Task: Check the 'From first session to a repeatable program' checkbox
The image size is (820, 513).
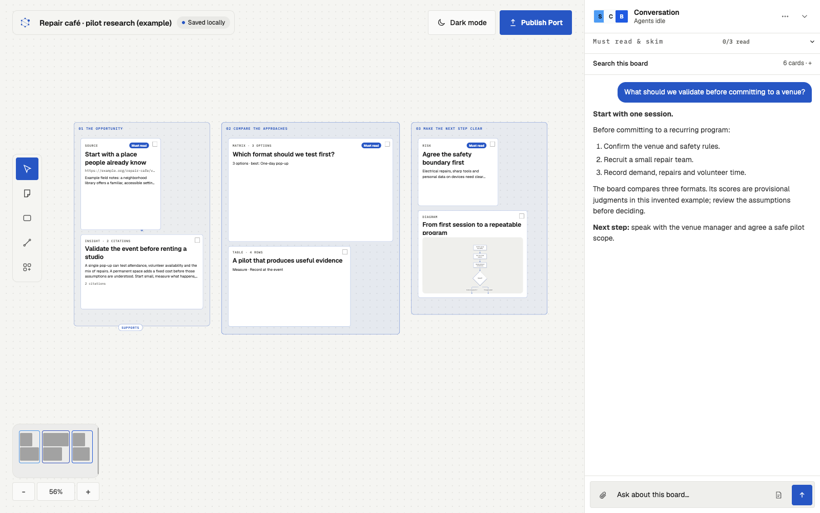Action: pyautogui.click(x=522, y=216)
